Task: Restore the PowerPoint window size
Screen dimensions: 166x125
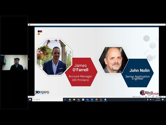Action: click(159, 24)
